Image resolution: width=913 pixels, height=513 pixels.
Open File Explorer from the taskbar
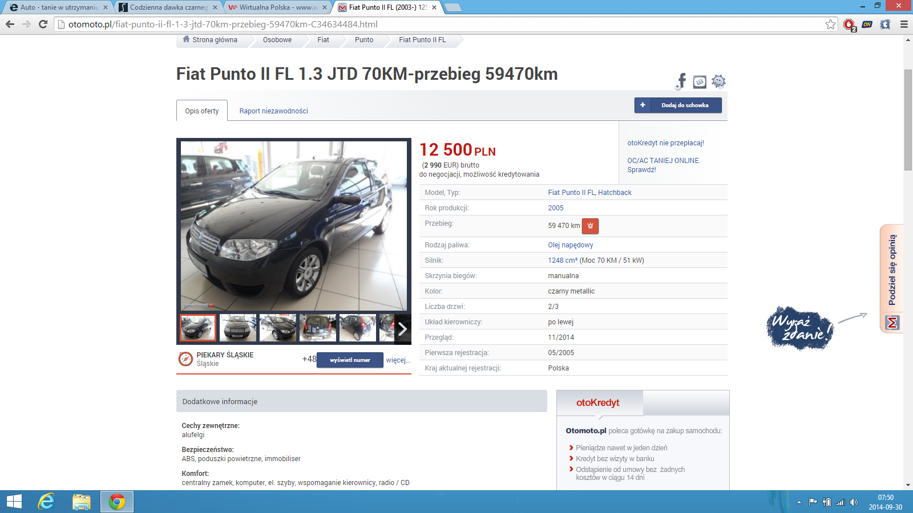[x=82, y=502]
